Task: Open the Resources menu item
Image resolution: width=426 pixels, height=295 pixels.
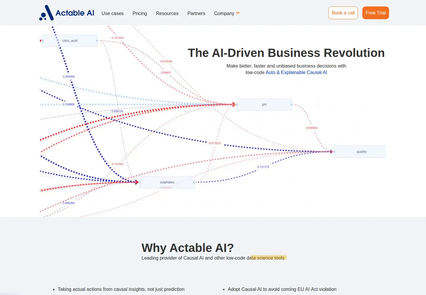Action: click(167, 13)
